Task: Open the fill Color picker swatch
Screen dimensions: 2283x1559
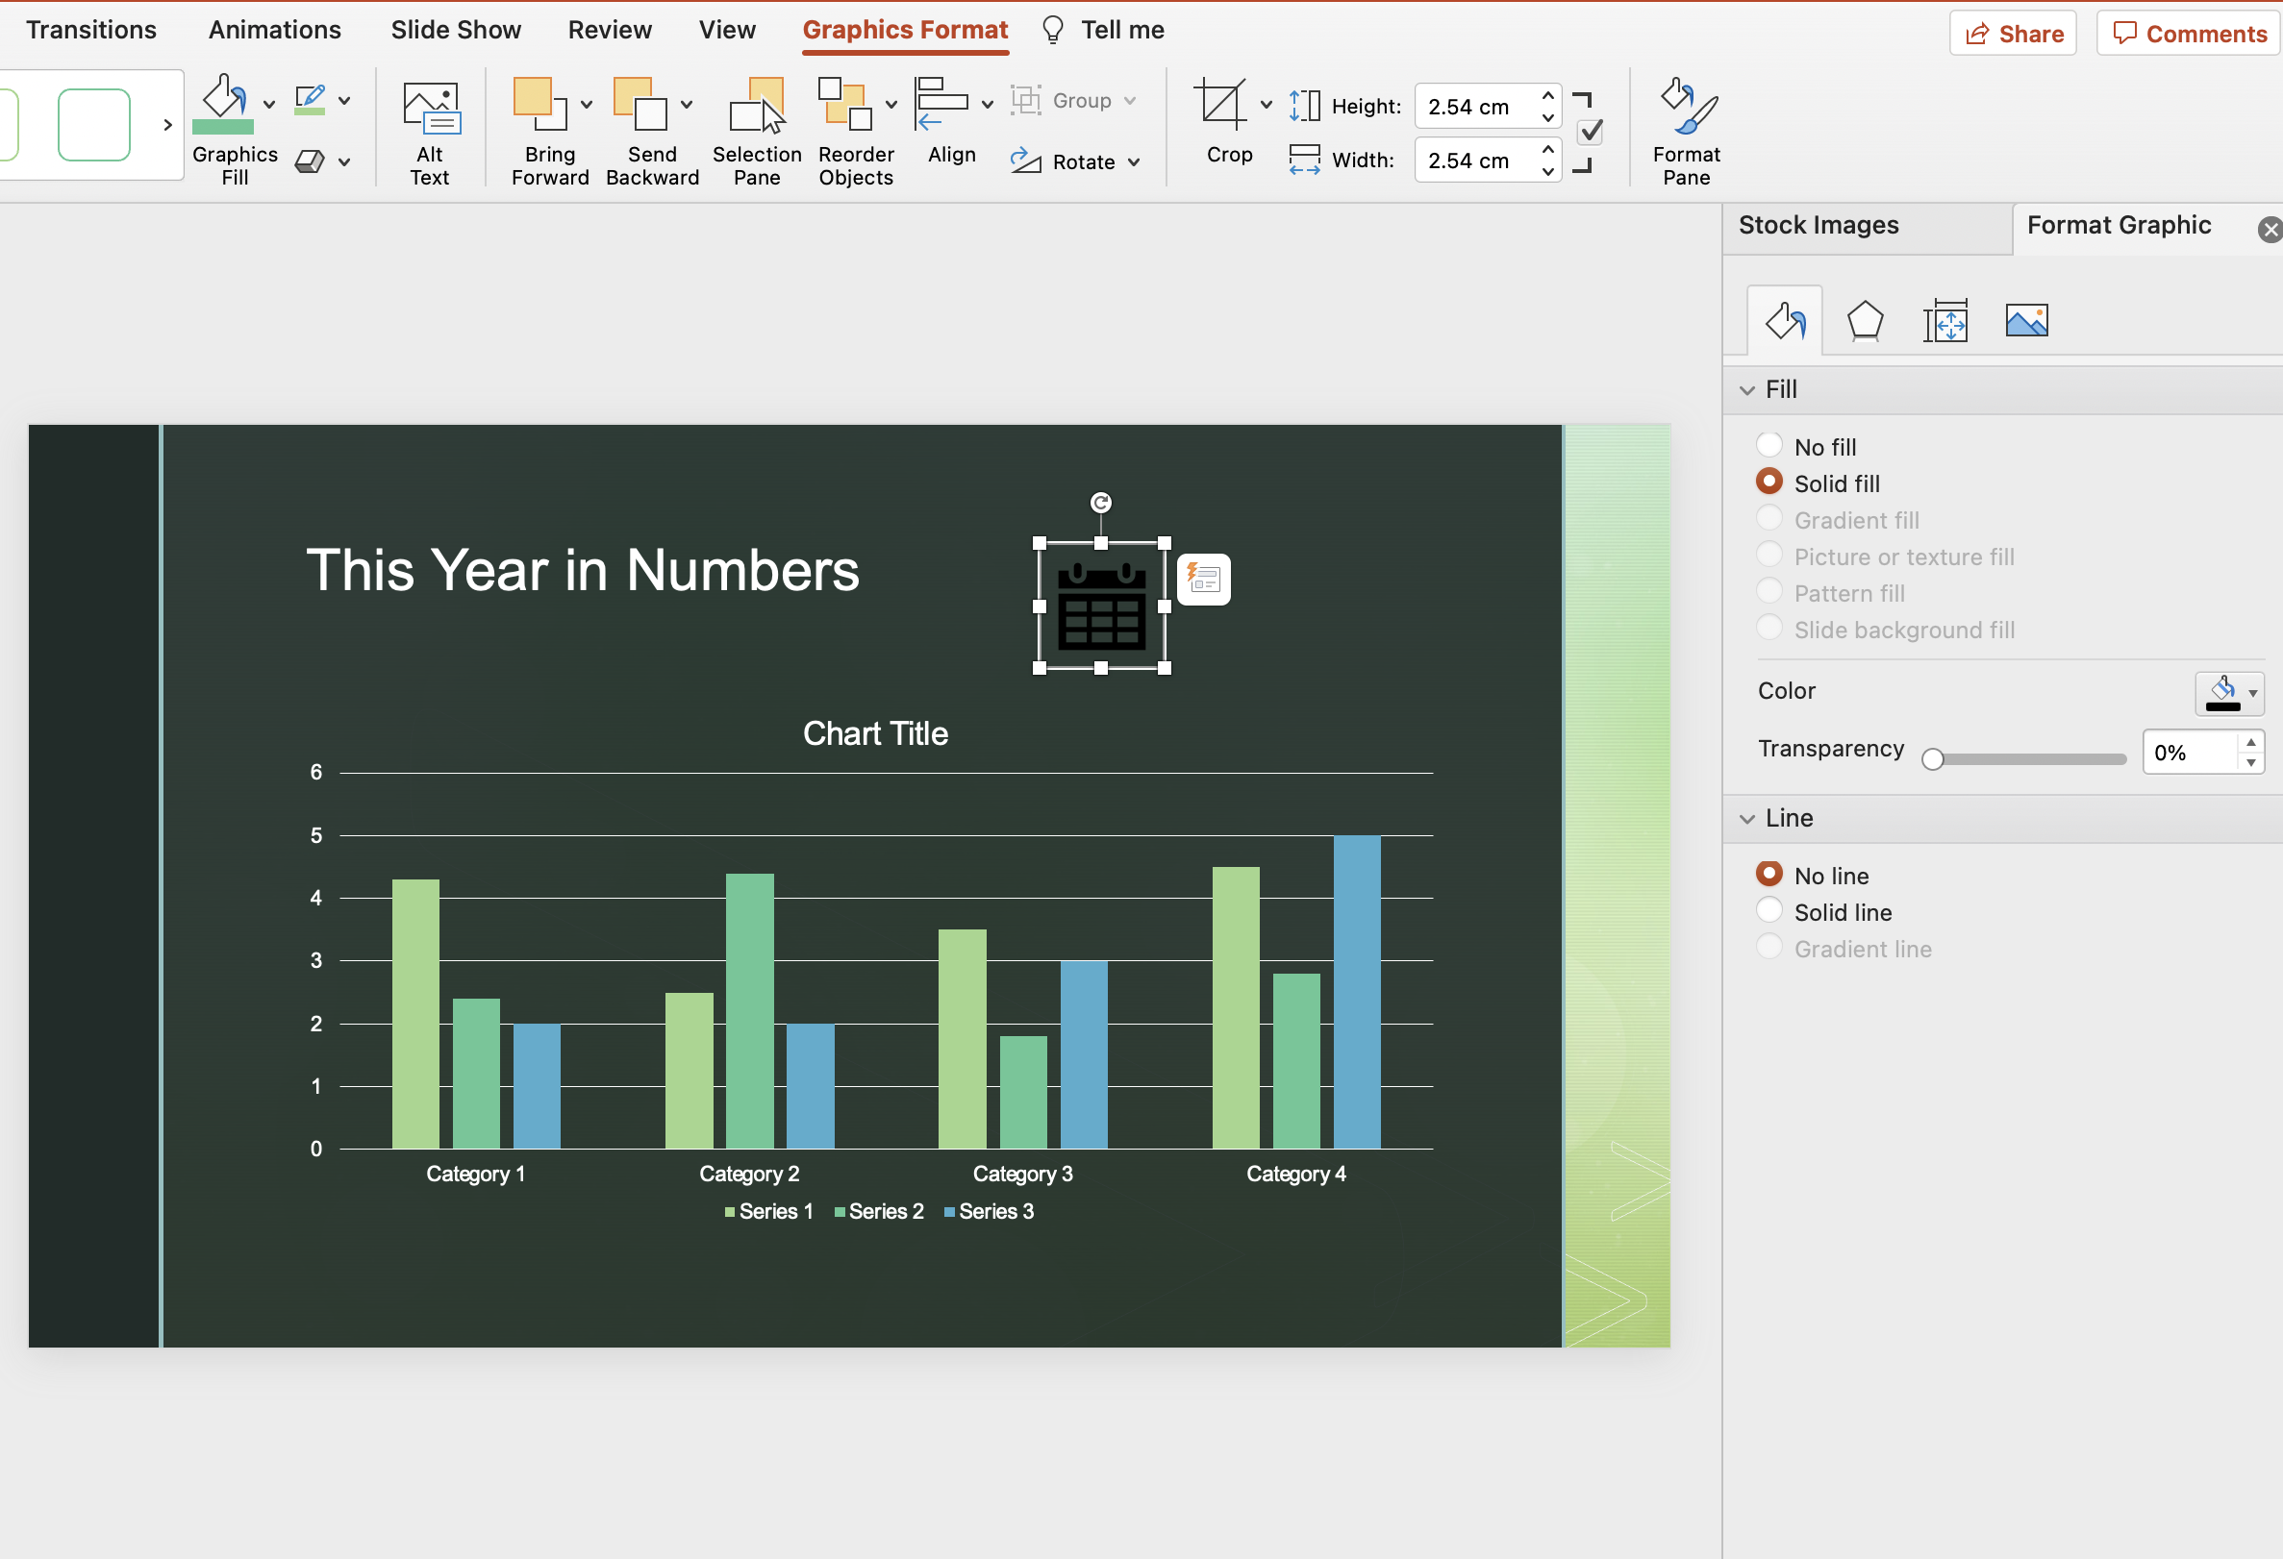Action: 2230,693
